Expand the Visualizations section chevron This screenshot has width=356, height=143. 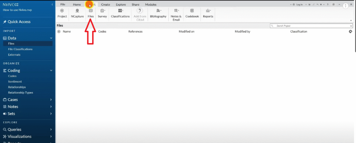pos(51,136)
